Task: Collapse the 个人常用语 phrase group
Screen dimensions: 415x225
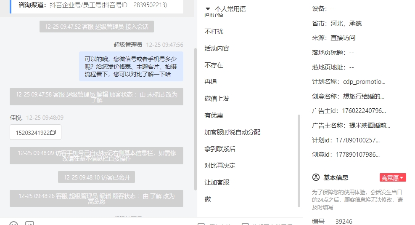Action: (x=208, y=9)
